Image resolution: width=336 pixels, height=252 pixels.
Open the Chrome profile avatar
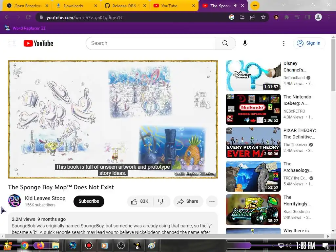[318, 17]
